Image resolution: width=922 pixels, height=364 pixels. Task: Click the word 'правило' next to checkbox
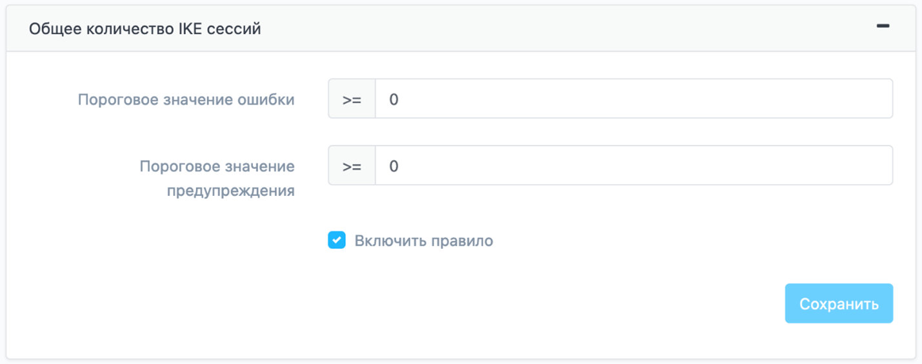tap(463, 241)
